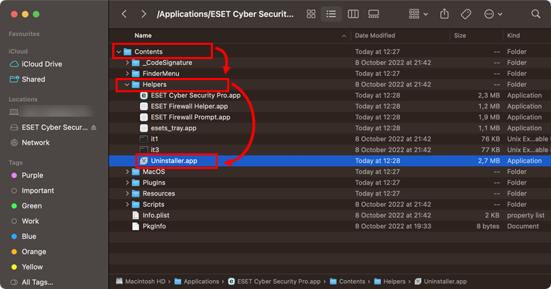This screenshot has width=551, height=289.
Task: Click the Resources folder name
Action: (158, 193)
